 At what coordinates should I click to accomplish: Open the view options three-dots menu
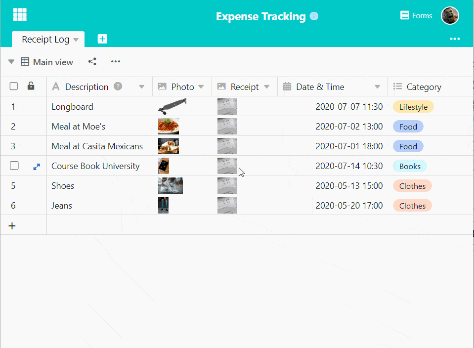point(116,62)
